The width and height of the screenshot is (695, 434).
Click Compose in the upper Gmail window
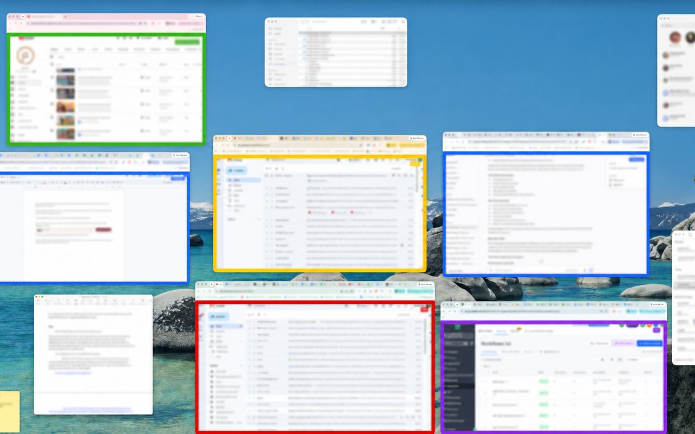pyautogui.click(x=238, y=170)
